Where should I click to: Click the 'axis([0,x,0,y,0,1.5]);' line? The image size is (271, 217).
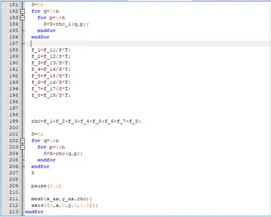[x=64, y=206]
